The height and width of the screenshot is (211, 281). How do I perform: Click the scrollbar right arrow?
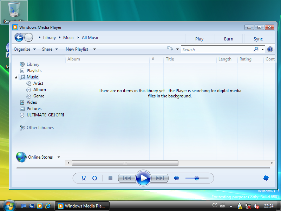point(272,163)
